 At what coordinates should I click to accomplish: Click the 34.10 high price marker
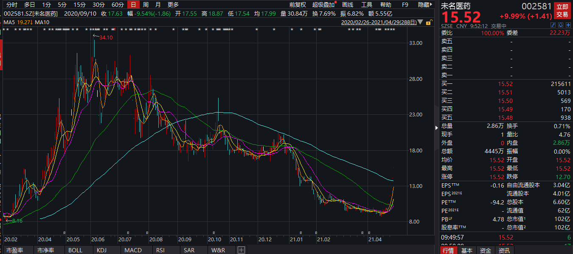tap(106, 37)
